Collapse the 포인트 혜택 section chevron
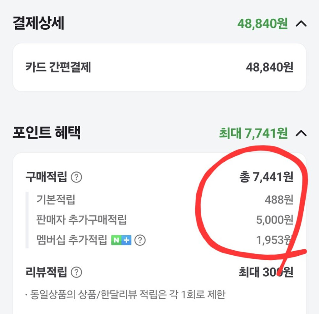This screenshot has height=314, width=319. coord(301,133)
